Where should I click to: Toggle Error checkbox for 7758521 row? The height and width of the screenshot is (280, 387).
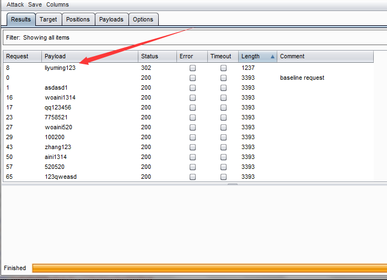pyautogui.click(x=192, y=118)
